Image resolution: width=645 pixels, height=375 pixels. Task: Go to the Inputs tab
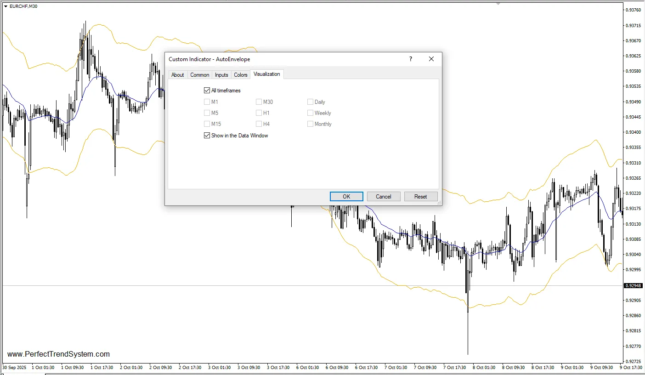pos(221,75)
